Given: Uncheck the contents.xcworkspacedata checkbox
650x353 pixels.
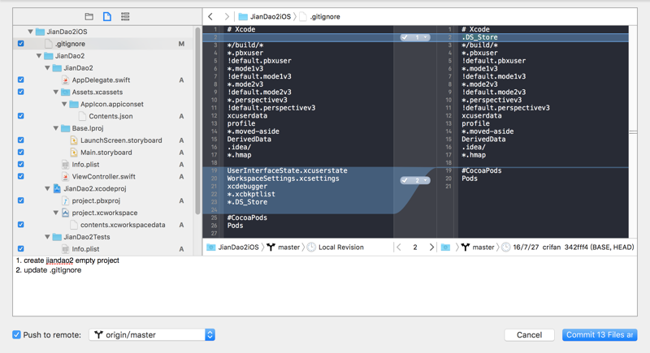Looking at the screenshot, I should pyautogui.click(x=21, y=224).
